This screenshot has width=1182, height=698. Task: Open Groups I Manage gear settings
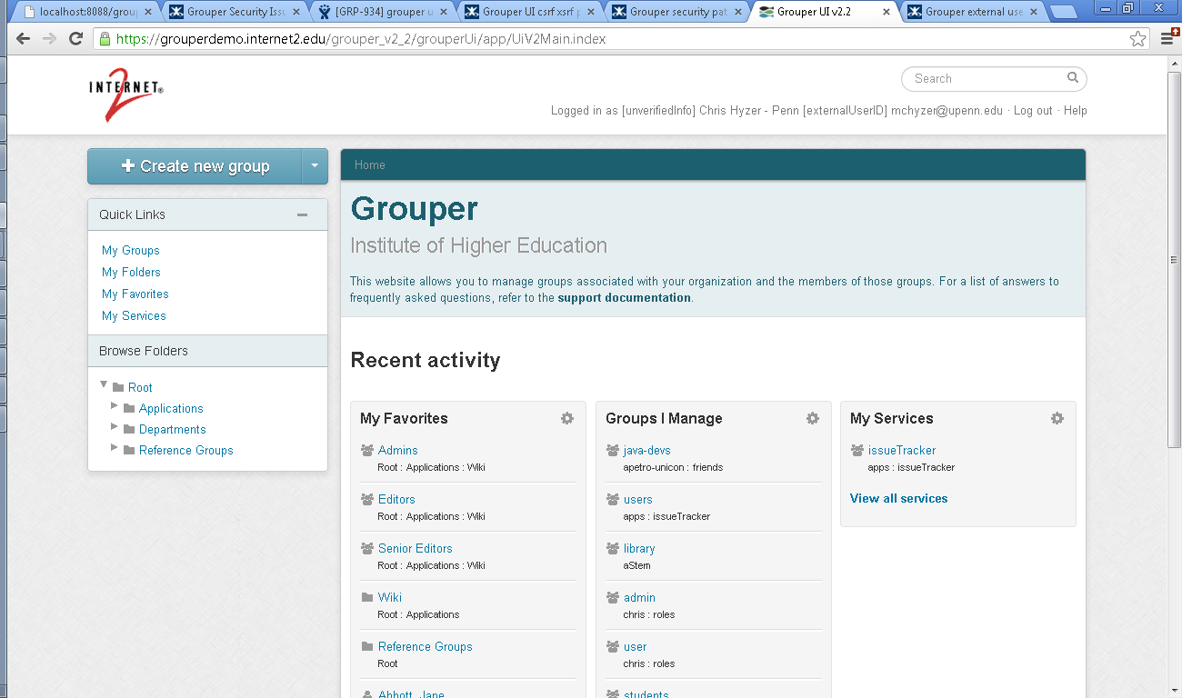tap(813, 418)
